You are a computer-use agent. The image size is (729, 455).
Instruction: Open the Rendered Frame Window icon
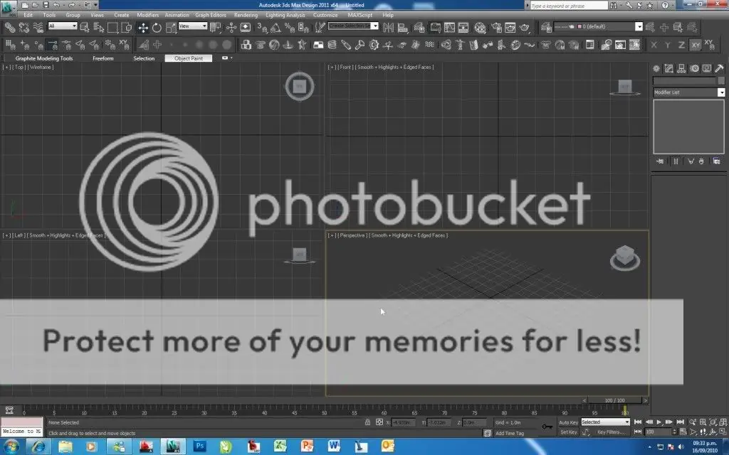pos(510,28)
